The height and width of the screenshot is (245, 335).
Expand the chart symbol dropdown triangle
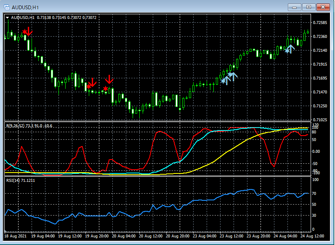8,18
